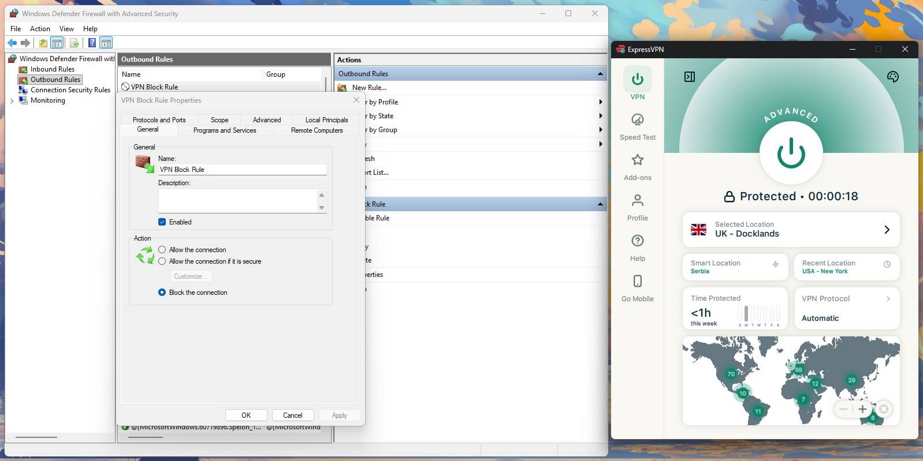Click Cancel in the properties dialog
Image resolution: width=923 pixels, height=461 pixels.
tap(293, 415)
